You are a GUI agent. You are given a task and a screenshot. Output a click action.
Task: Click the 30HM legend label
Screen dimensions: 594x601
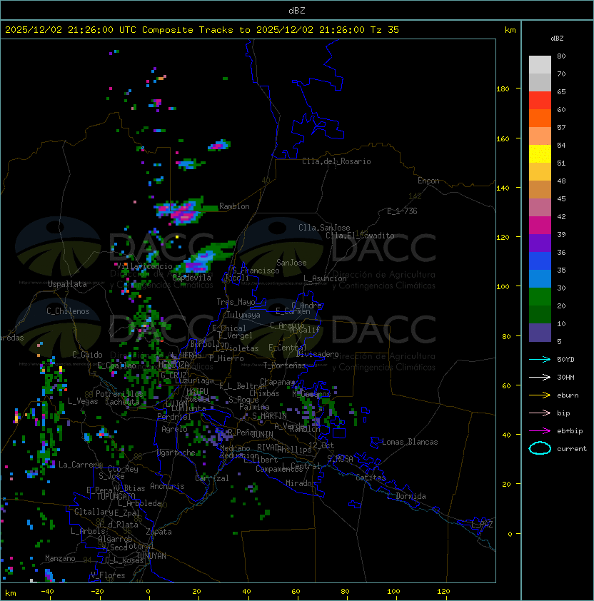pyautogui.click(x=565, y=377)
